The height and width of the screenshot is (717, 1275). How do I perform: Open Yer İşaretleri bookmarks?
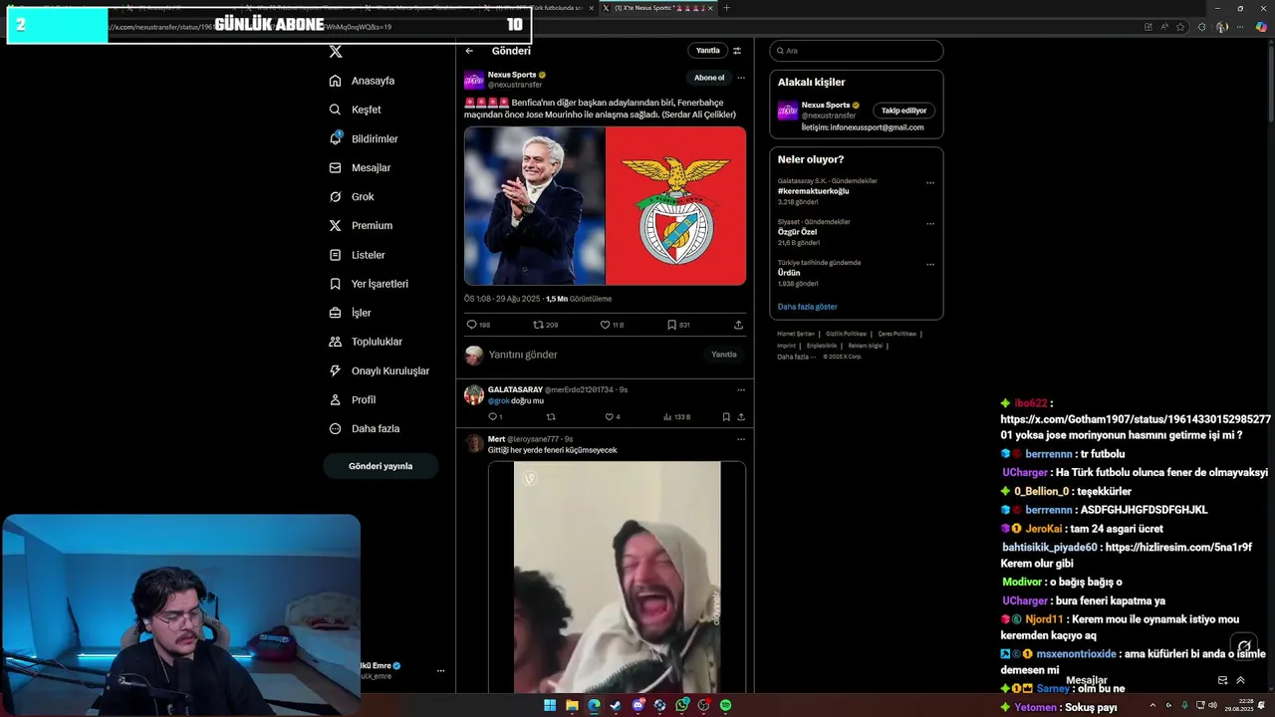[x=370, y=284]
